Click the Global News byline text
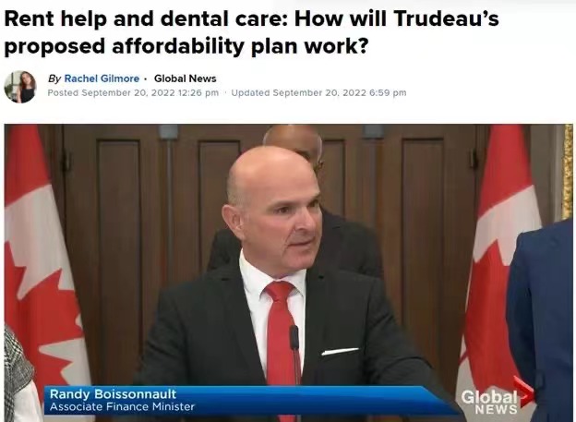Image resolution: width=576 pixels, height=422 pixels. [186, 78]
